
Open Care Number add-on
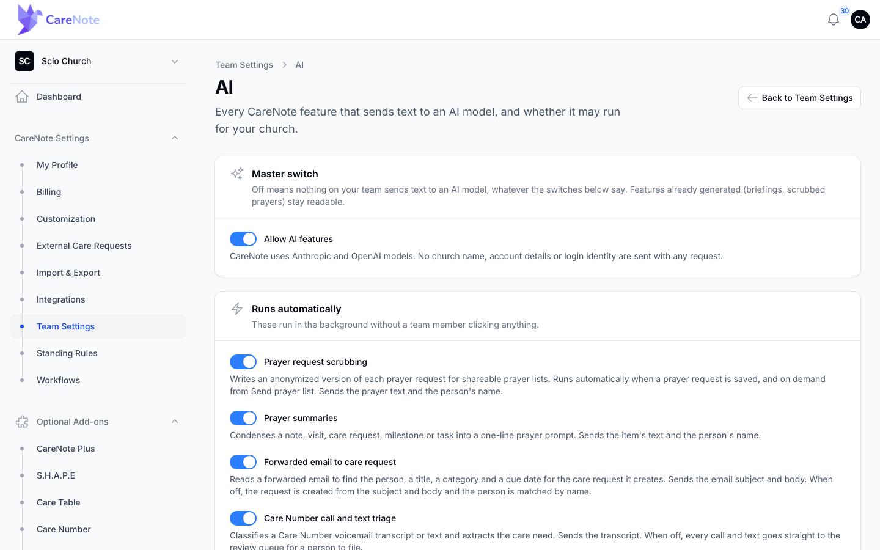[x=98, y=529]
